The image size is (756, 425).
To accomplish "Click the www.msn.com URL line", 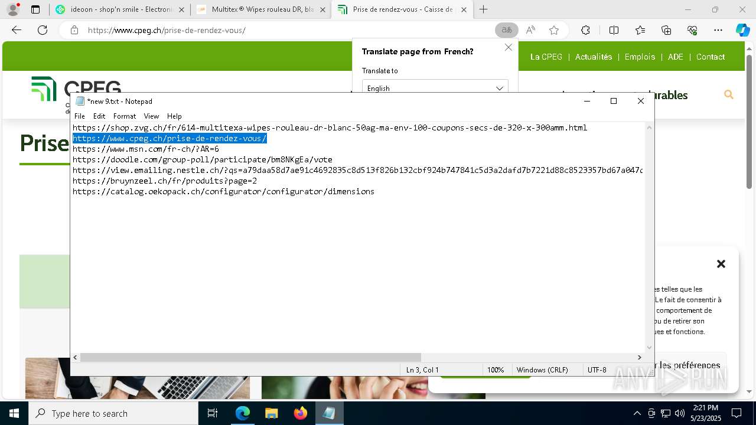I will [x=146, y=149].
